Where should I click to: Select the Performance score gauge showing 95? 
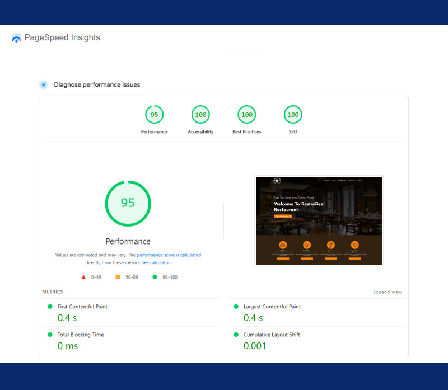155,114
